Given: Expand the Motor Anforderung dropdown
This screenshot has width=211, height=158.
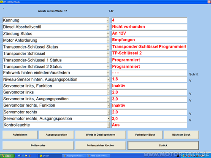Looking at the screenshot, I should click(x=108, y=40).
